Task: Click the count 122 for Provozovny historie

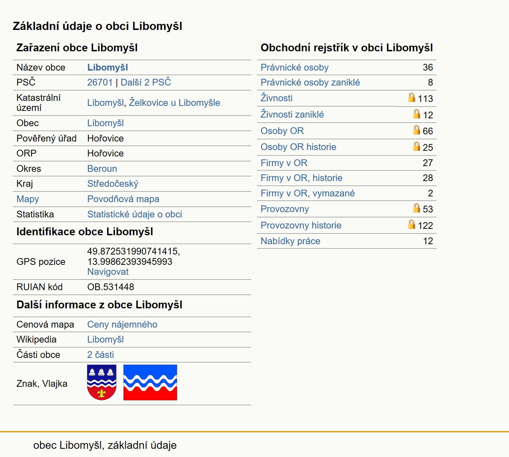Action: click(x=425, y=226)
